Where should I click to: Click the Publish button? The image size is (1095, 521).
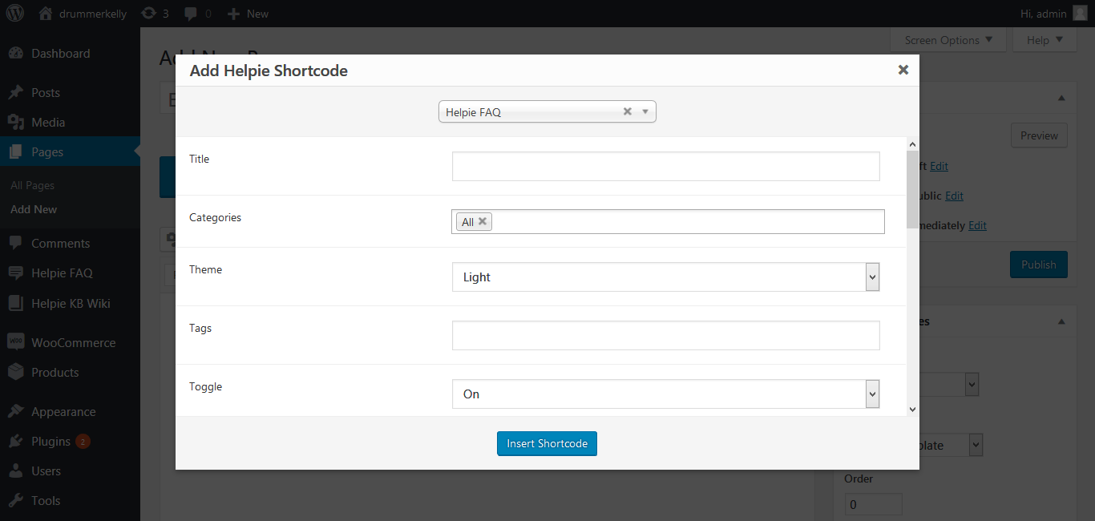(x=1038, y=265)
